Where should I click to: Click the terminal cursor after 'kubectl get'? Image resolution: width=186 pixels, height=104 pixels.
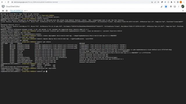(46, 71)
